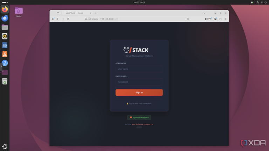Launch Thunderbird mail from the dock

(5, 18)
